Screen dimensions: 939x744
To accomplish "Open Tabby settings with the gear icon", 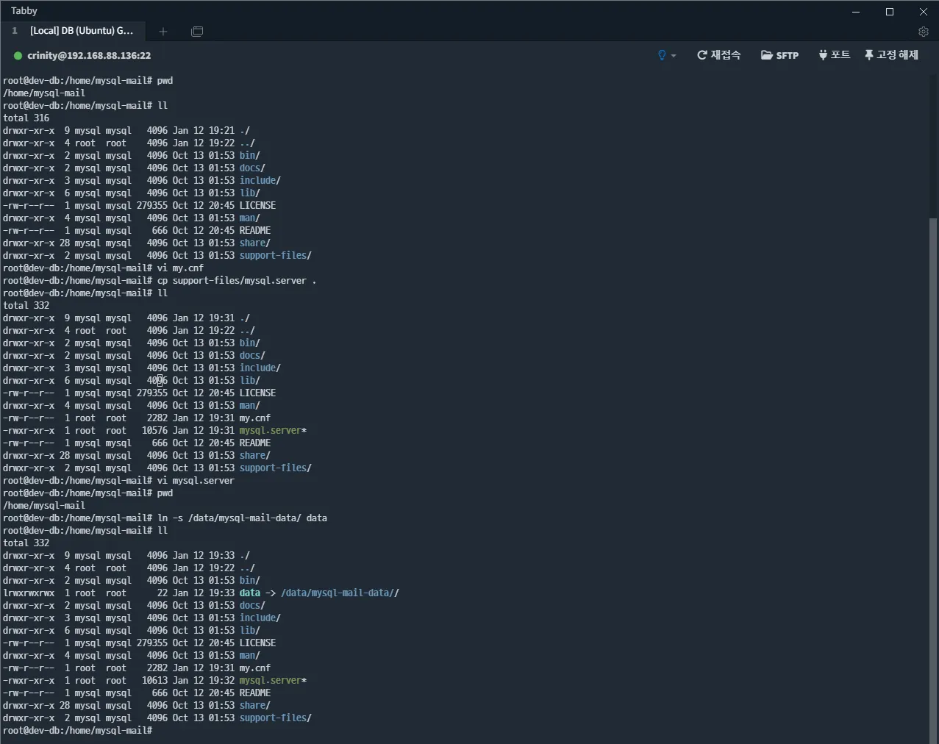I will tap(924, 32).
